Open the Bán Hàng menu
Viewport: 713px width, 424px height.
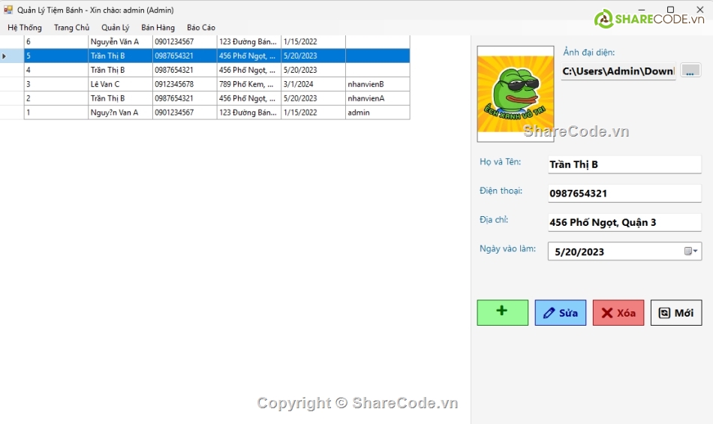coord(158,28)
